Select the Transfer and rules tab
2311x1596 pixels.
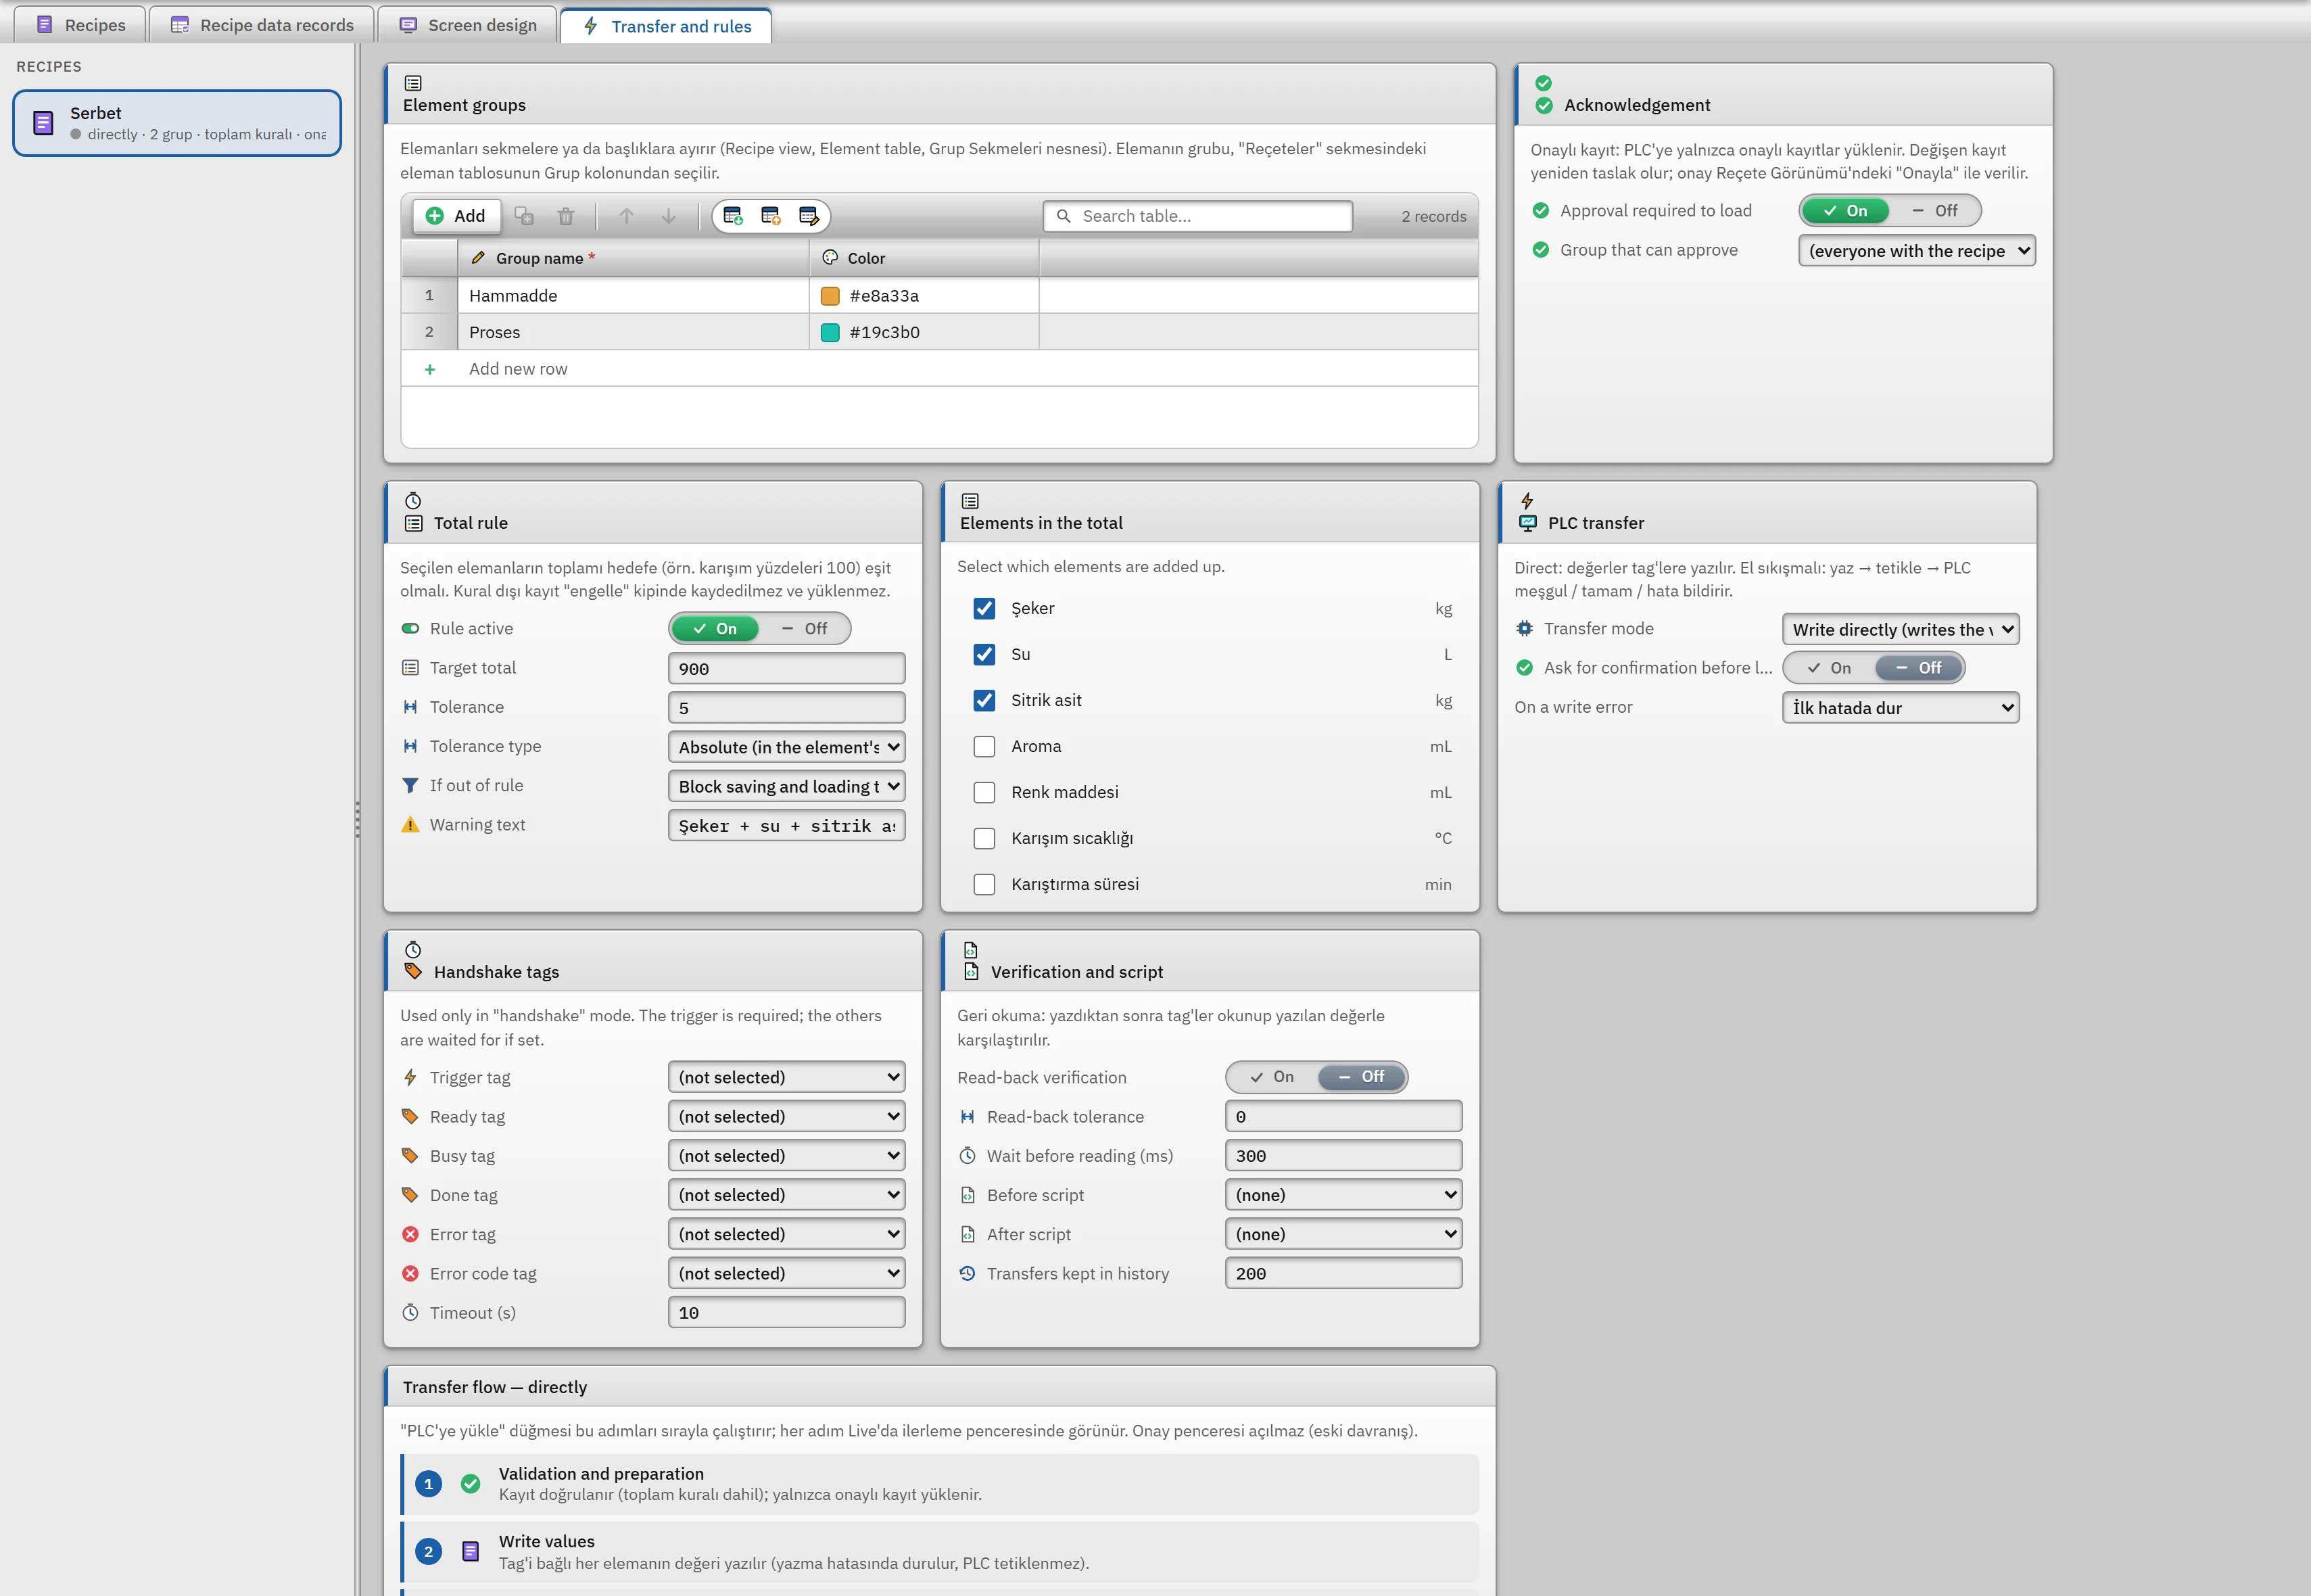click(x=667, y=26)
